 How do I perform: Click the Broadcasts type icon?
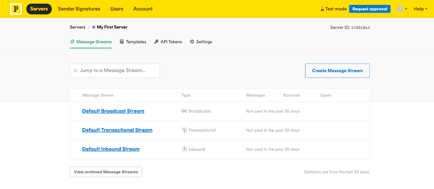(184, 111)
